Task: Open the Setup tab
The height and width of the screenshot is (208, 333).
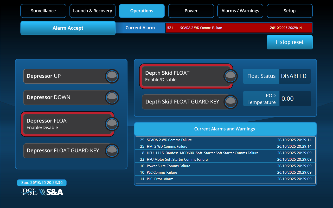Action: (290, 11)
